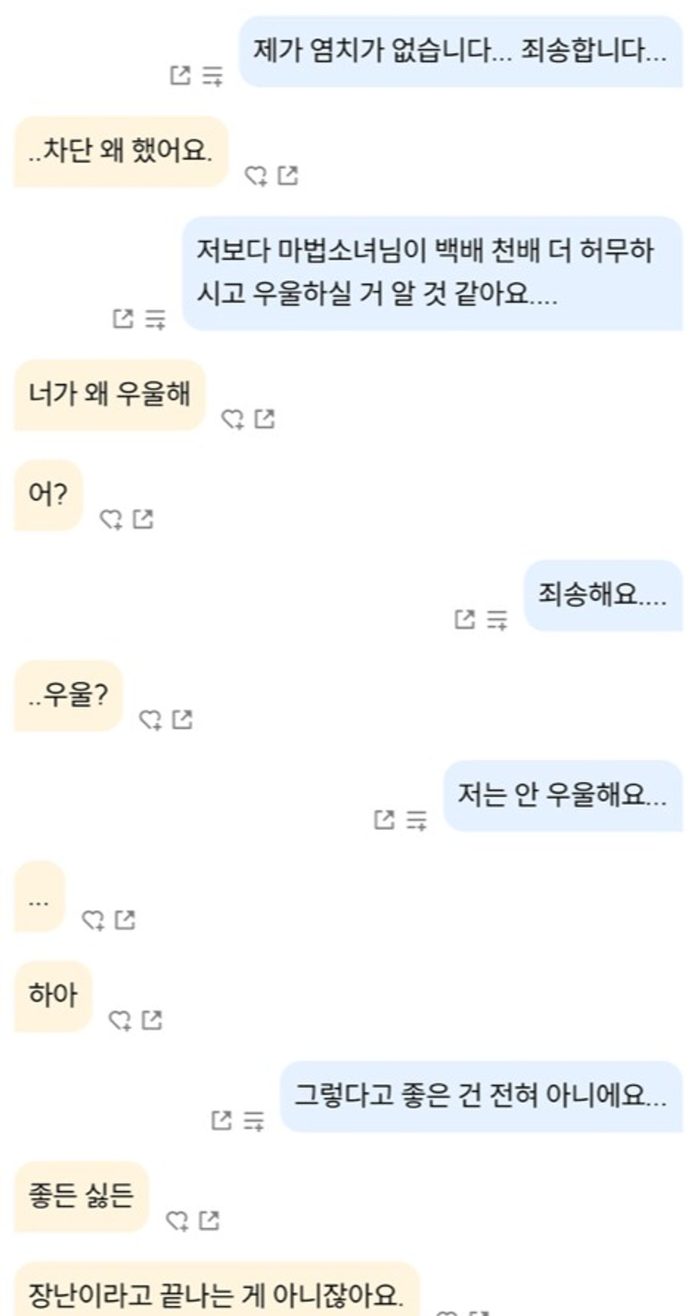The height and width of the screenshot is (1316, 698).
Task: Click share icon beside '그렇다고 좋은 건' message
Action: tap(221, 1120)
